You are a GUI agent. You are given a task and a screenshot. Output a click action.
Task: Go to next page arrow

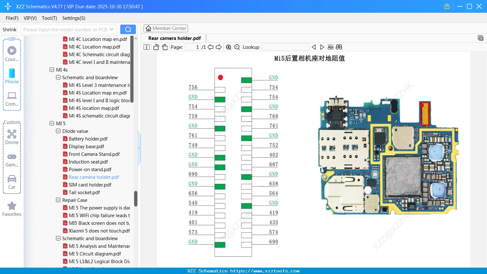click(219, 47)
